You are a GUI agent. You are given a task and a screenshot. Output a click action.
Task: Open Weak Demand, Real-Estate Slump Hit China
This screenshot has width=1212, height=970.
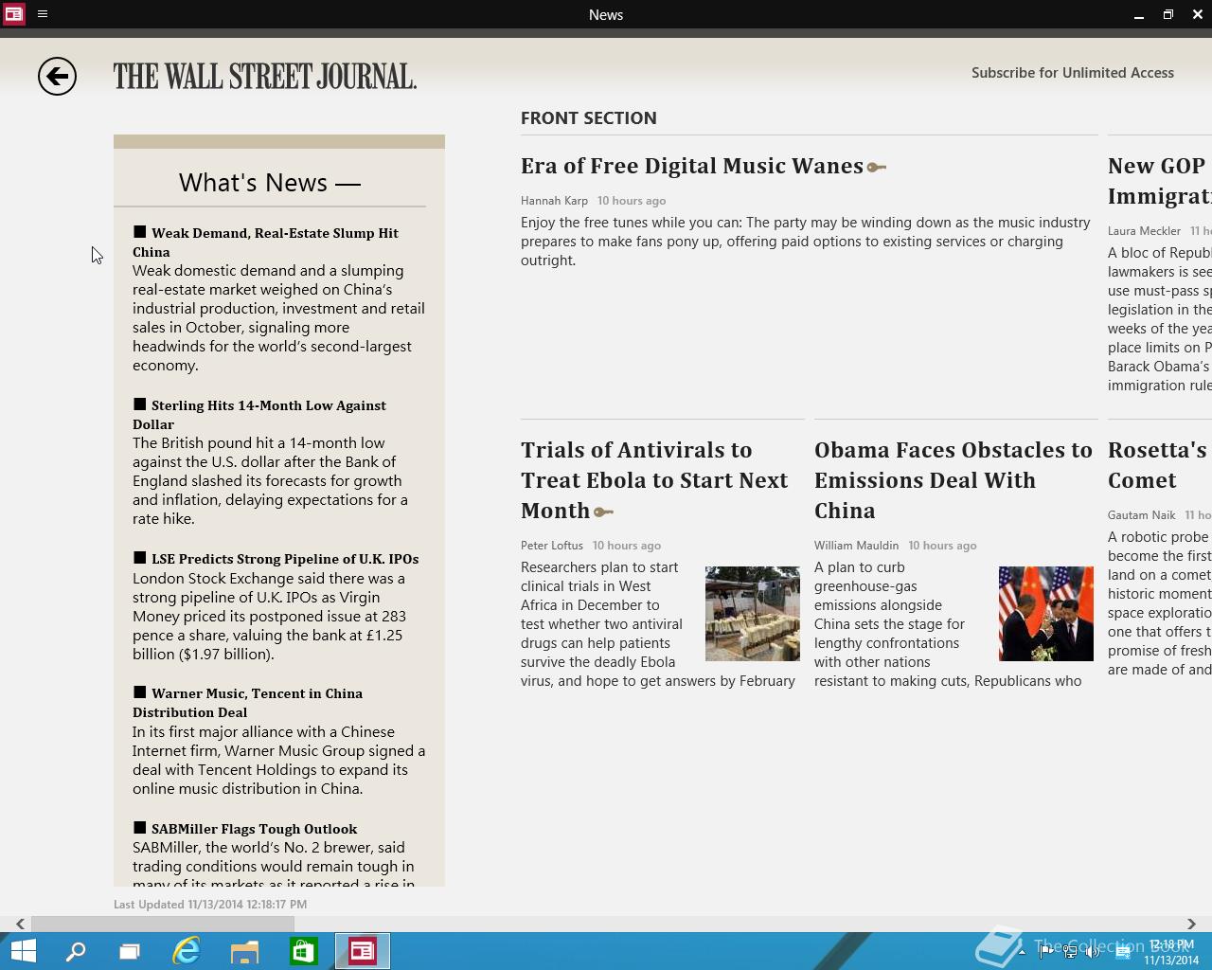(x=265, y=242)
